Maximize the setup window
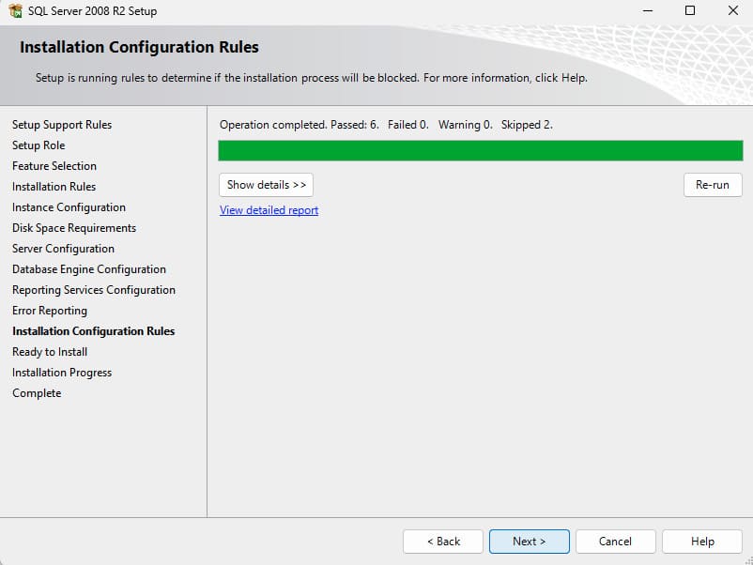Viewport: 753px width, 565px height. coord(690,11)
